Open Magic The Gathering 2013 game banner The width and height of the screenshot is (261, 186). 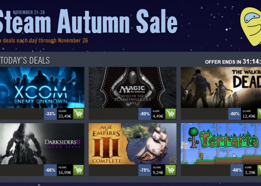click(x=132, y=87)
